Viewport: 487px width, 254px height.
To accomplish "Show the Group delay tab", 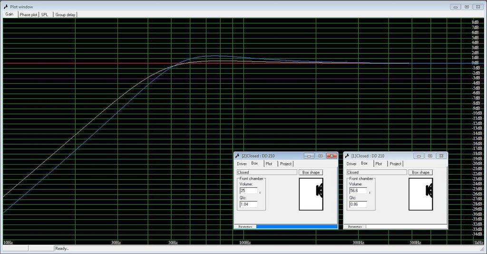I will coord(65,15).
